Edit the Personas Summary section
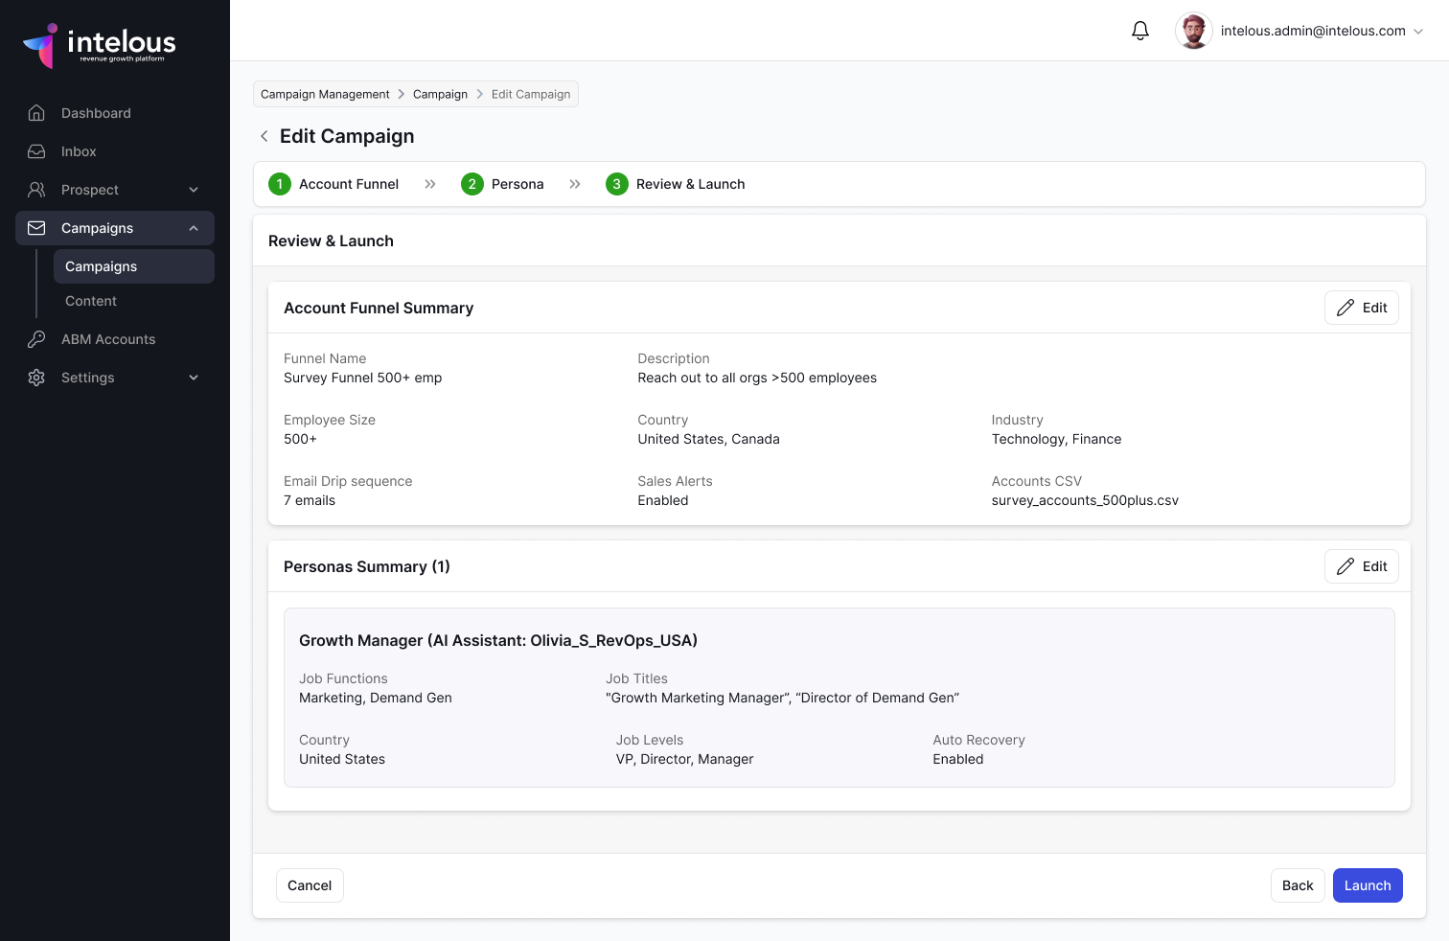This screenshot has height=941, width=1449. pos(1361,566)
